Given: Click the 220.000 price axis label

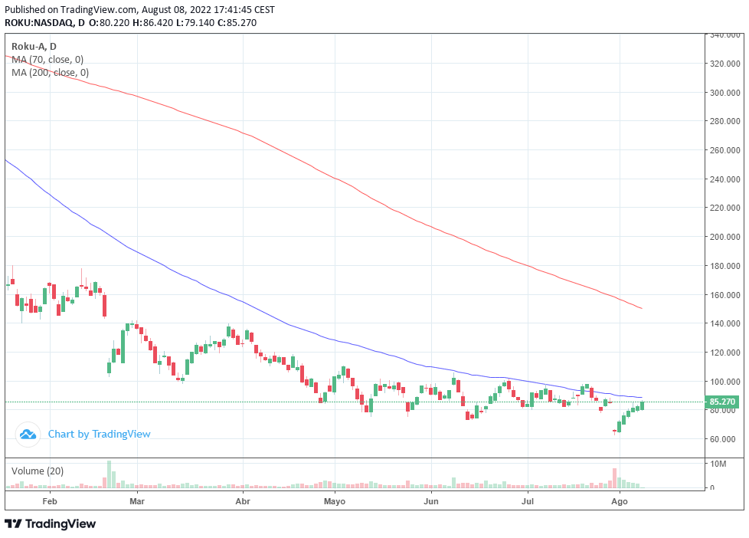Looking at the screenshot, I should point(724,208).
